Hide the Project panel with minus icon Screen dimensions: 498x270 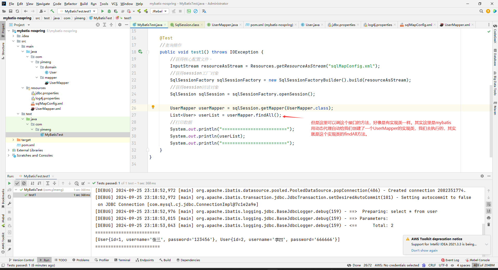[x=127, y=25]
